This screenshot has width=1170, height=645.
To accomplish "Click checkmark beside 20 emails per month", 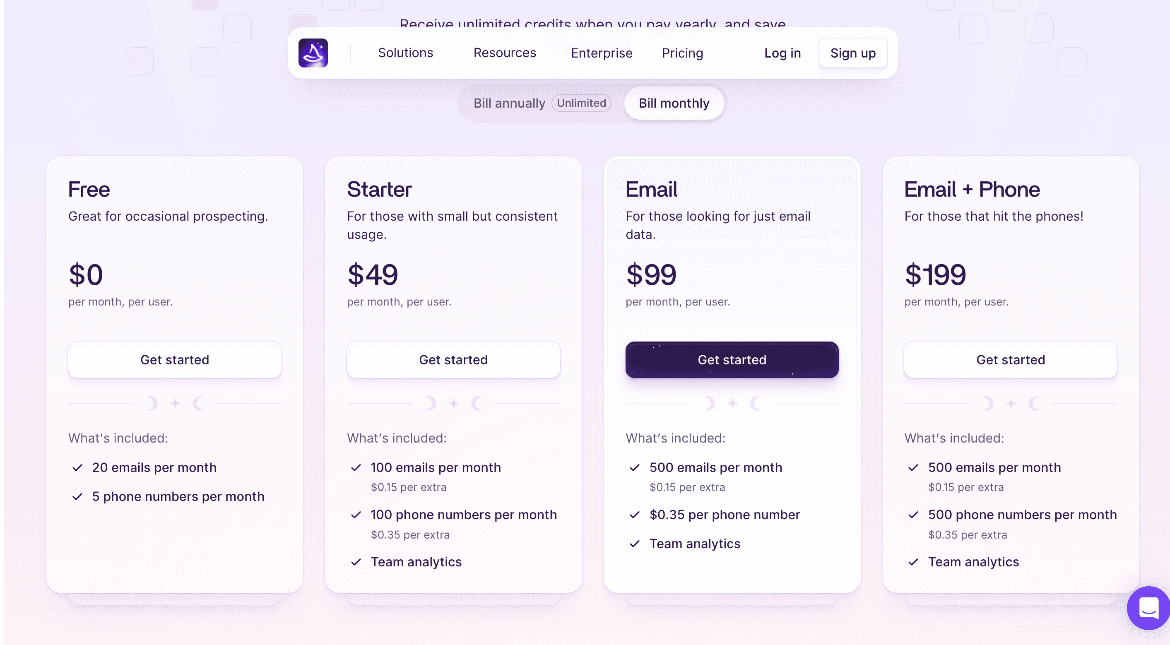I will pyautogui.click(x=77, y=467).
